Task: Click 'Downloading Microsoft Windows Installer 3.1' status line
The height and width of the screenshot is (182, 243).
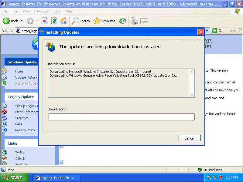Action: (100, 72)
